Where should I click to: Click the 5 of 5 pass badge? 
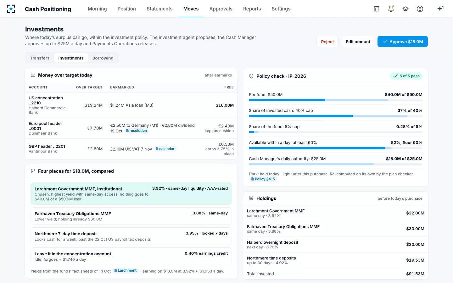tap(406, 76)
